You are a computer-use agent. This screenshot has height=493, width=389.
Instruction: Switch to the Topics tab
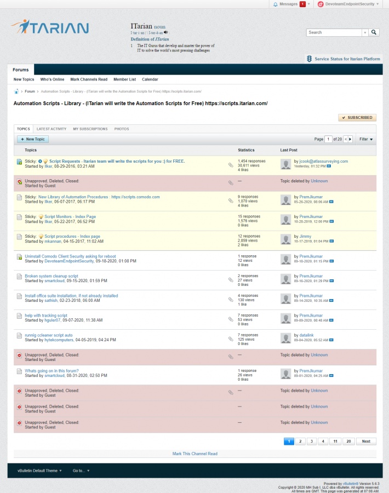coord(23,129)
